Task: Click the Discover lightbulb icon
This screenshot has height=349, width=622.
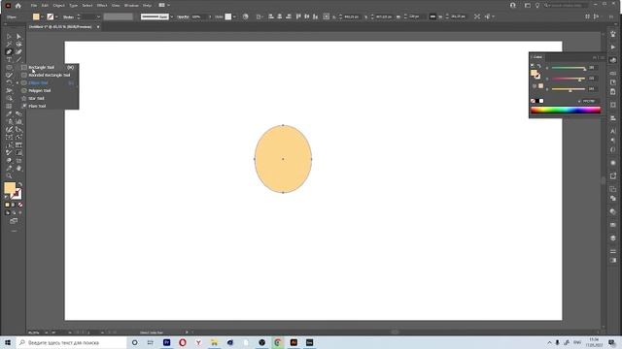Action: pos(537,6)
